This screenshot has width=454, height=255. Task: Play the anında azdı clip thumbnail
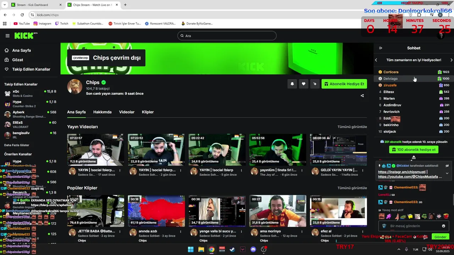(156, 211)
